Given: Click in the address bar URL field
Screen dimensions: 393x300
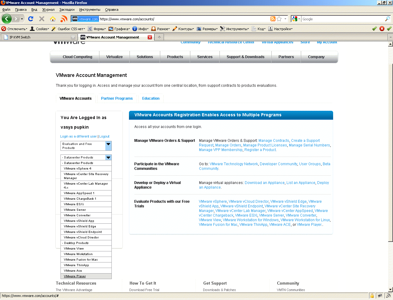Looking at the screenshot, I should tap(184, 19).
